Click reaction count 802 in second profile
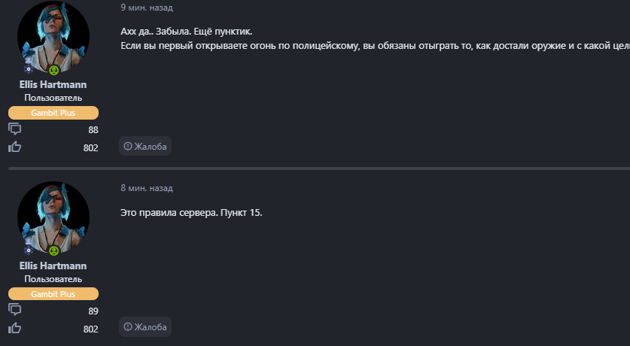 (90, 329)
